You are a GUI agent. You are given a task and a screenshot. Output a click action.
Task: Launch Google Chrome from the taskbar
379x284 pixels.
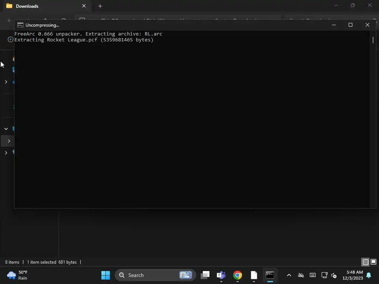coord(238,275)
